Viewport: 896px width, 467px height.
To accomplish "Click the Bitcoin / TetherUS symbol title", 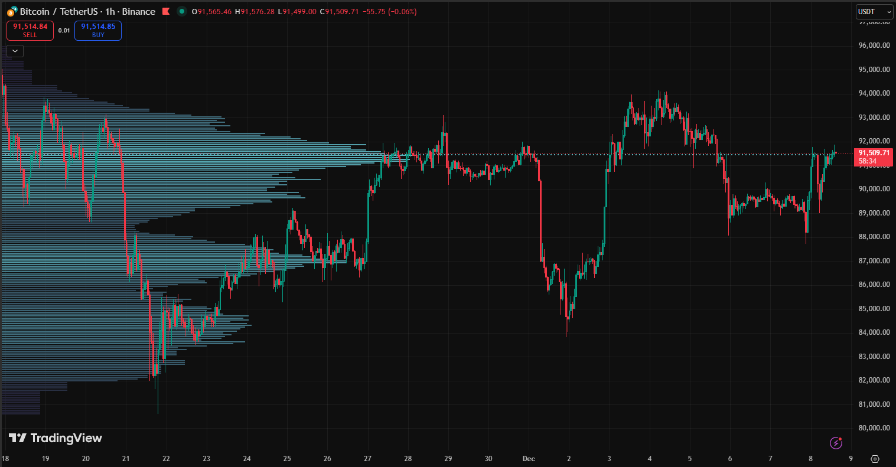I will (59, 11).
